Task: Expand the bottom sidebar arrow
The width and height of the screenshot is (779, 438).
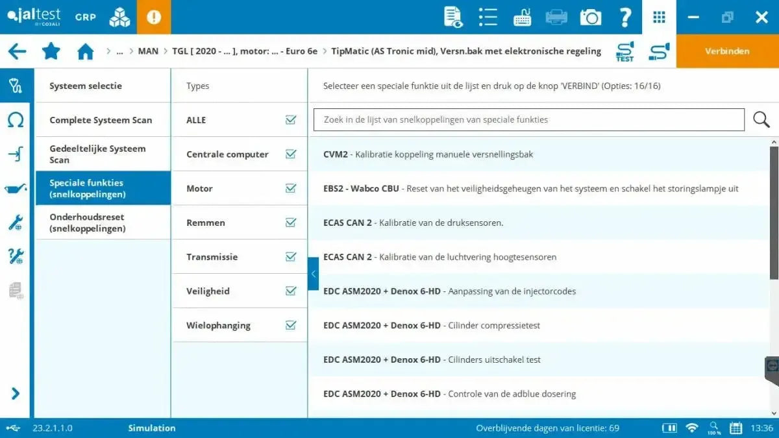Action: 16,394
